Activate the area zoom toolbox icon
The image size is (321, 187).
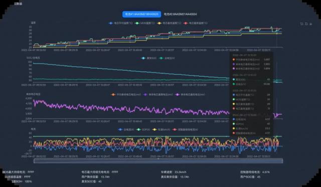[x=301, y=24]
